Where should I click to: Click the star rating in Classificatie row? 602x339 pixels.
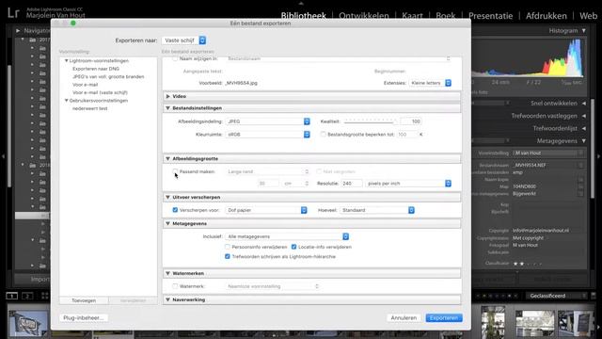pyautogui.click(x=528, y=264)
